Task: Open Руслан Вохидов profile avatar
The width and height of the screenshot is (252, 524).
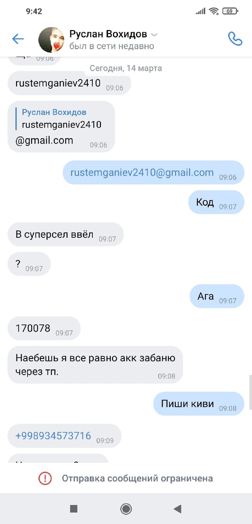Action: 51,40
